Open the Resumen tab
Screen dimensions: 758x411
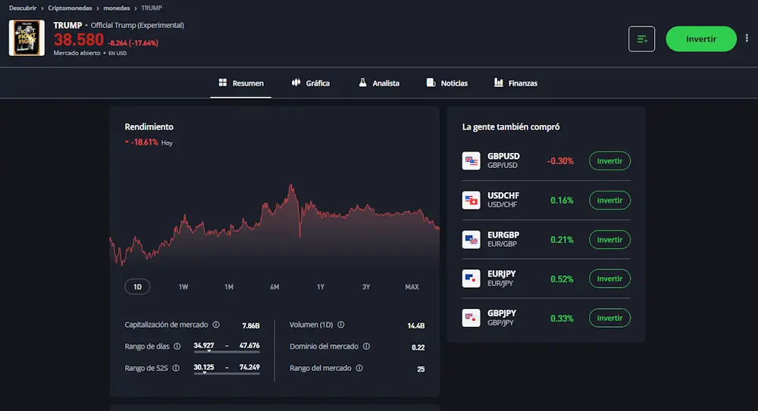241,83
